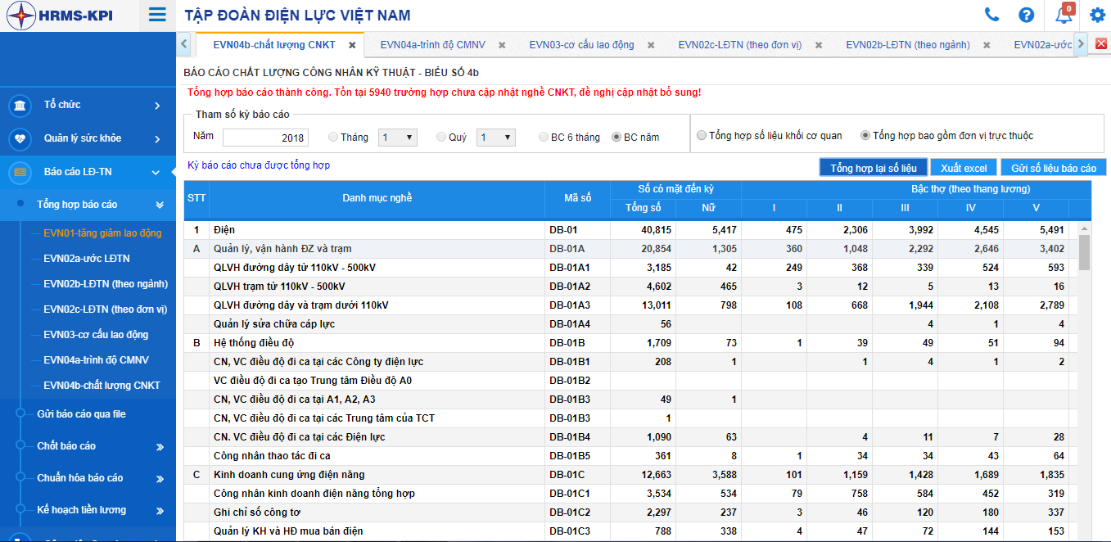This screenshot has width=1111, height=542.
Task: Open EVN03-cơ cấu lao động sidebar link
Action: (96, 335)
